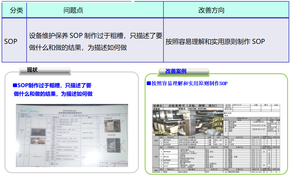Click the blue square bullet before 按照容易理解
290x176 pixels.
(149, 84)
